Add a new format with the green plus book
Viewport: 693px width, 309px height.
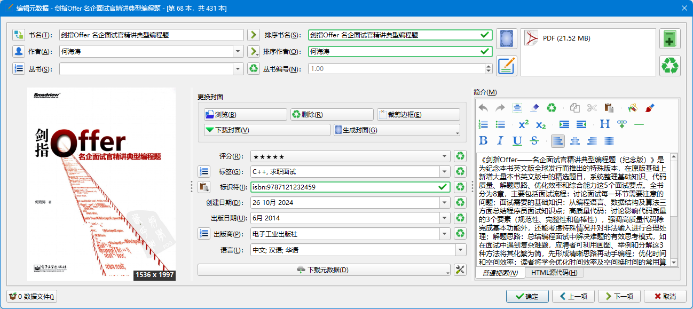670,39
